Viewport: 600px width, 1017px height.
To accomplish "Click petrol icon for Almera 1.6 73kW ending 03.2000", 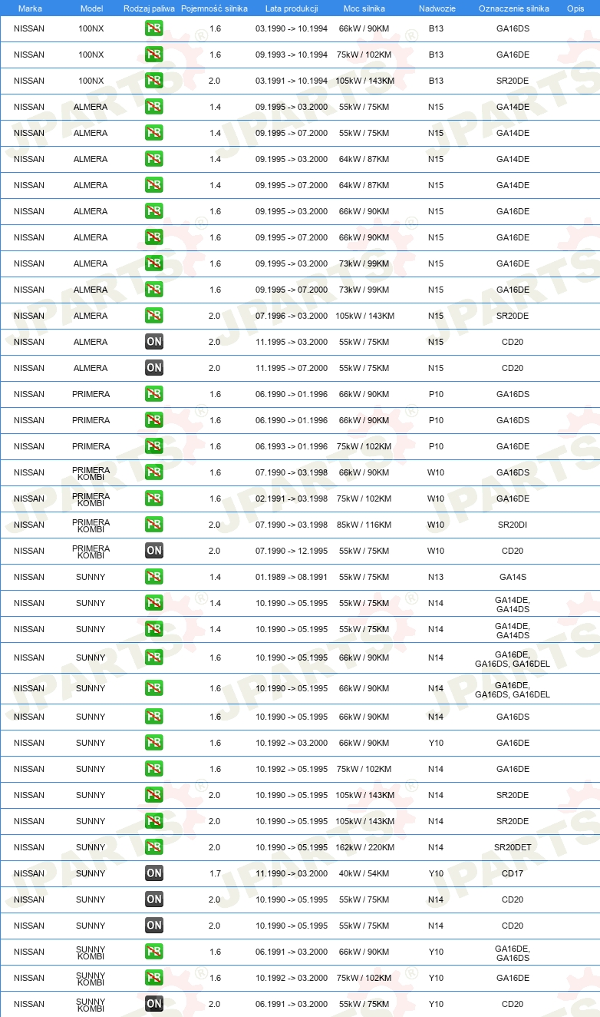I will coord(154,263).
